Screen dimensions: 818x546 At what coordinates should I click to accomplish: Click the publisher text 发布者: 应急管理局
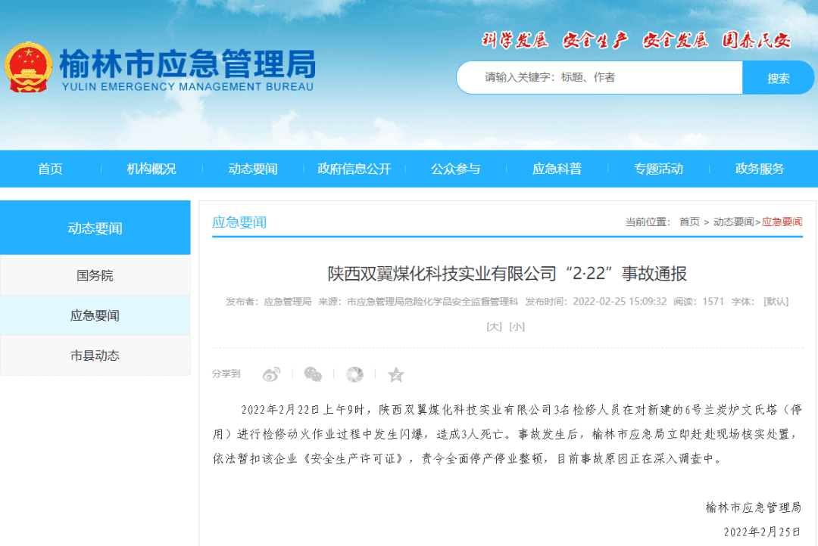pos(269,302)
